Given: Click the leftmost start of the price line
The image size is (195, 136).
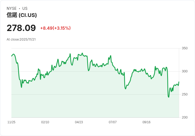Looking at the screenshot, I should (12, 56).
